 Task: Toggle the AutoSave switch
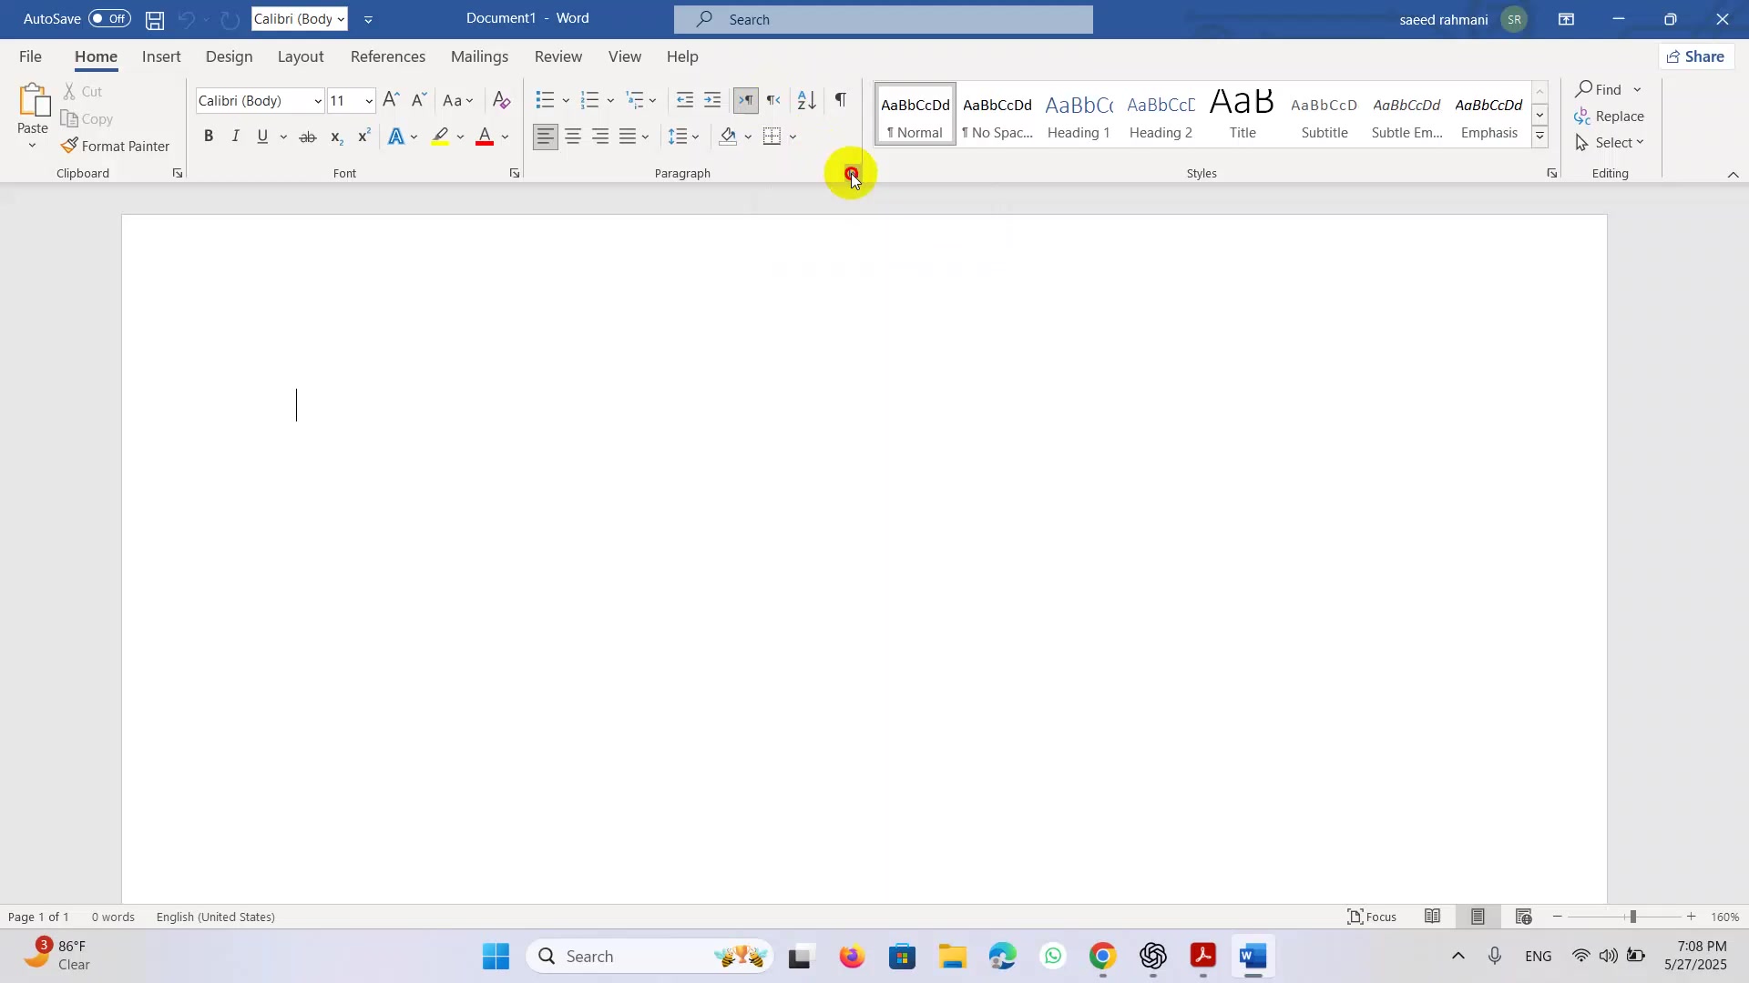coord(109,19)
